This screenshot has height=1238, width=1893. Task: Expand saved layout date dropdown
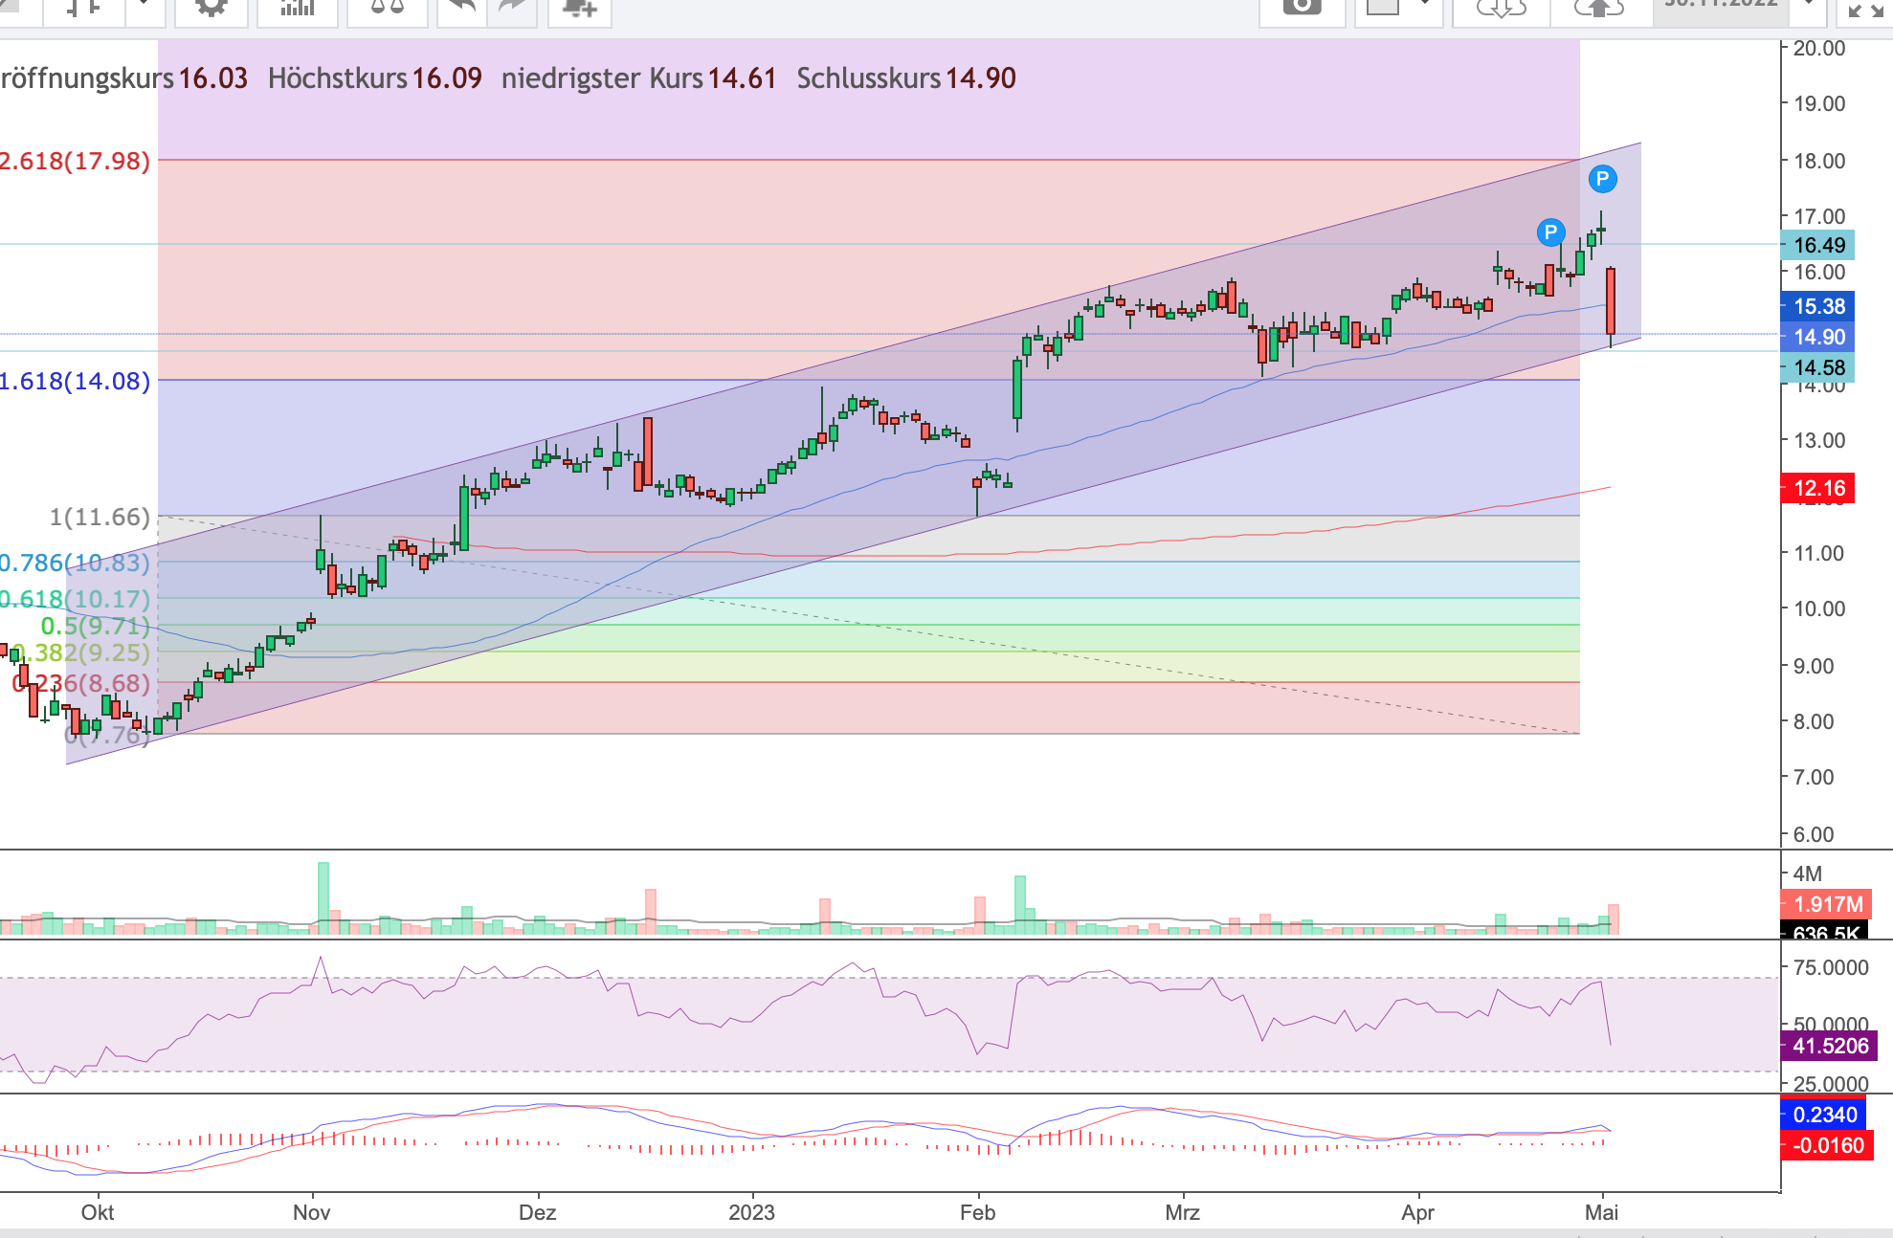click(1809, 6)
